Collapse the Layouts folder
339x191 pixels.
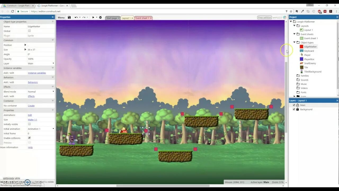tap(294, 26)
